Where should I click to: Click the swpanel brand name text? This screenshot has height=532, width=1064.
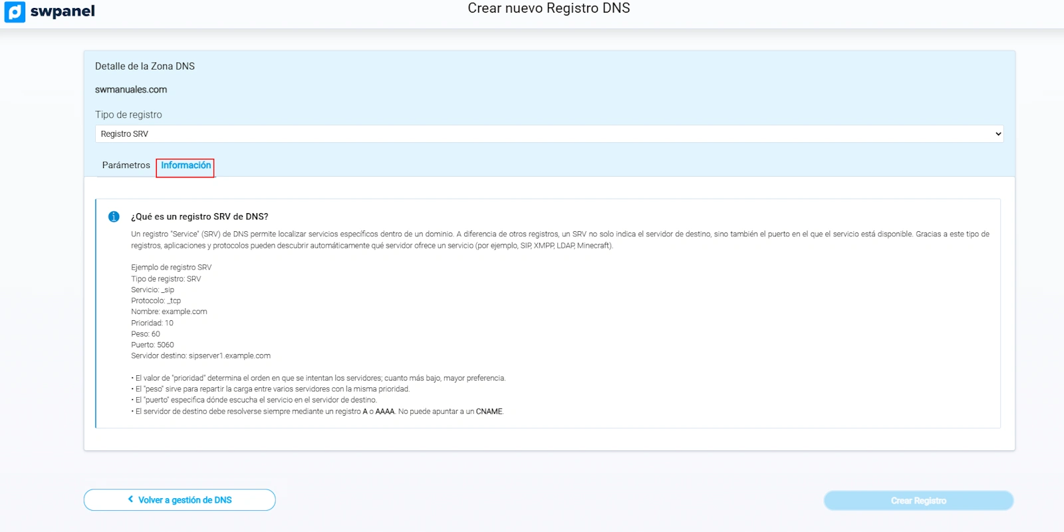click(63, 11)
